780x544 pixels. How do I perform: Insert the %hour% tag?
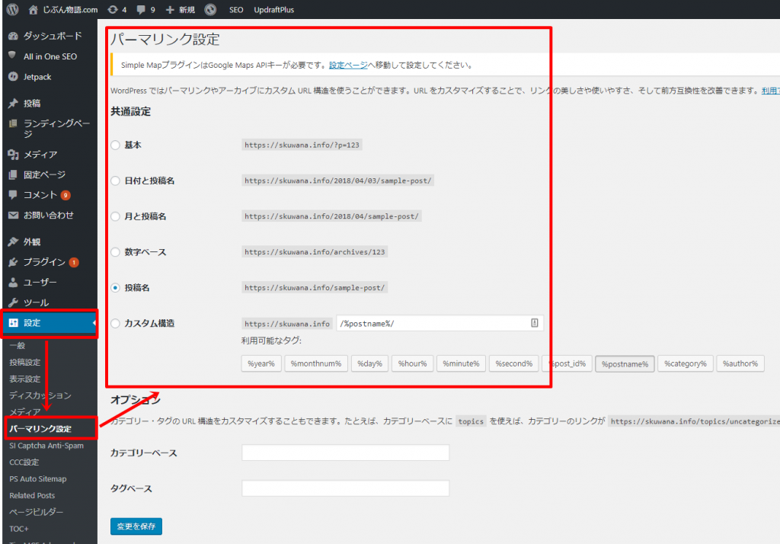pos(412,364)
